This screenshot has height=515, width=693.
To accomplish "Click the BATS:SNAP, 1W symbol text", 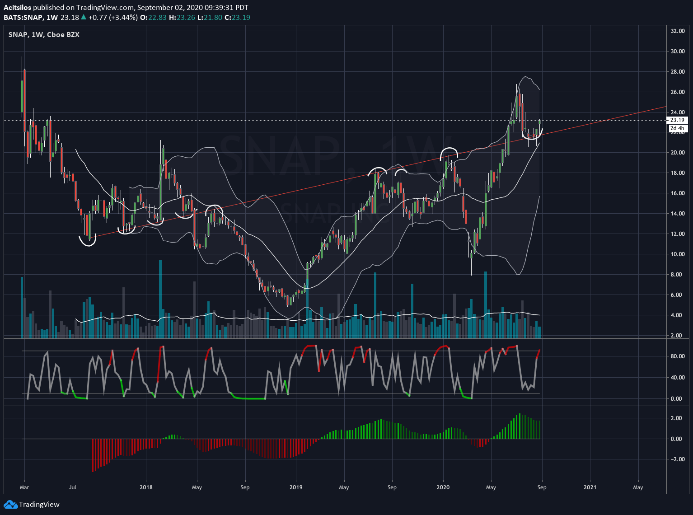I will pos(31,18).
